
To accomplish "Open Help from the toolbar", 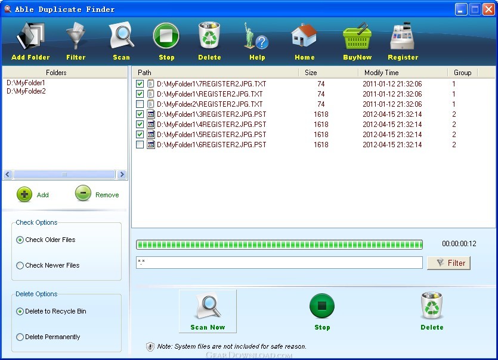I will pos(256,36).
